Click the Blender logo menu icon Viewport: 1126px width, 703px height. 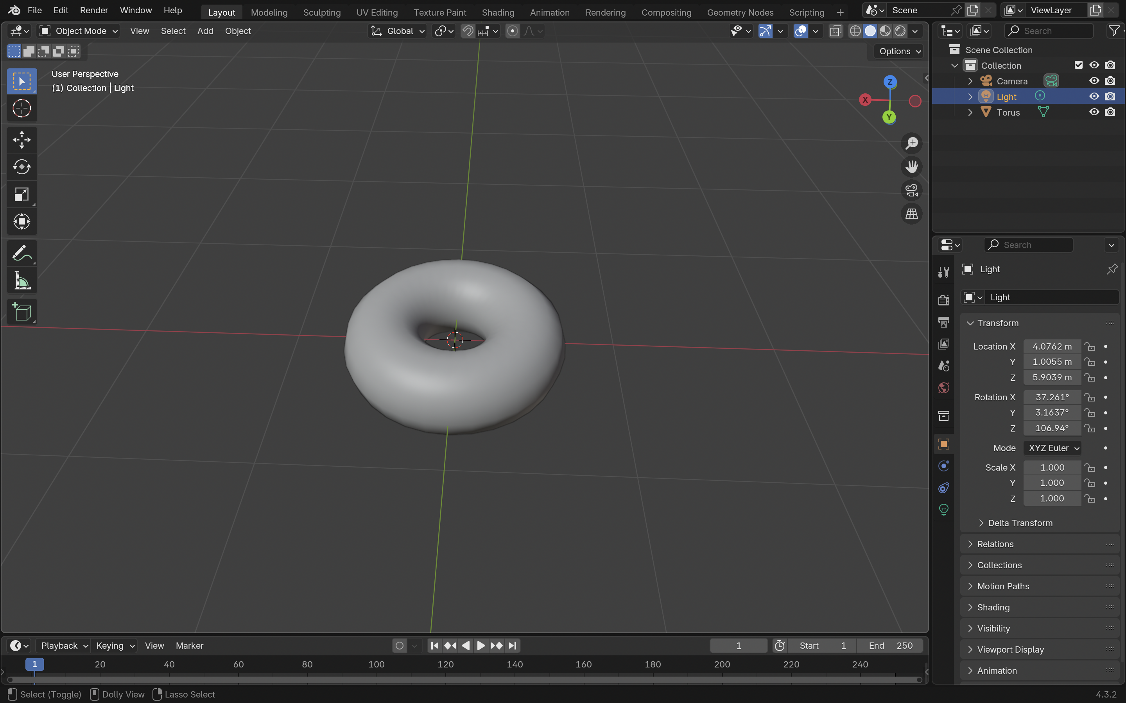click(x=14, y=10)
